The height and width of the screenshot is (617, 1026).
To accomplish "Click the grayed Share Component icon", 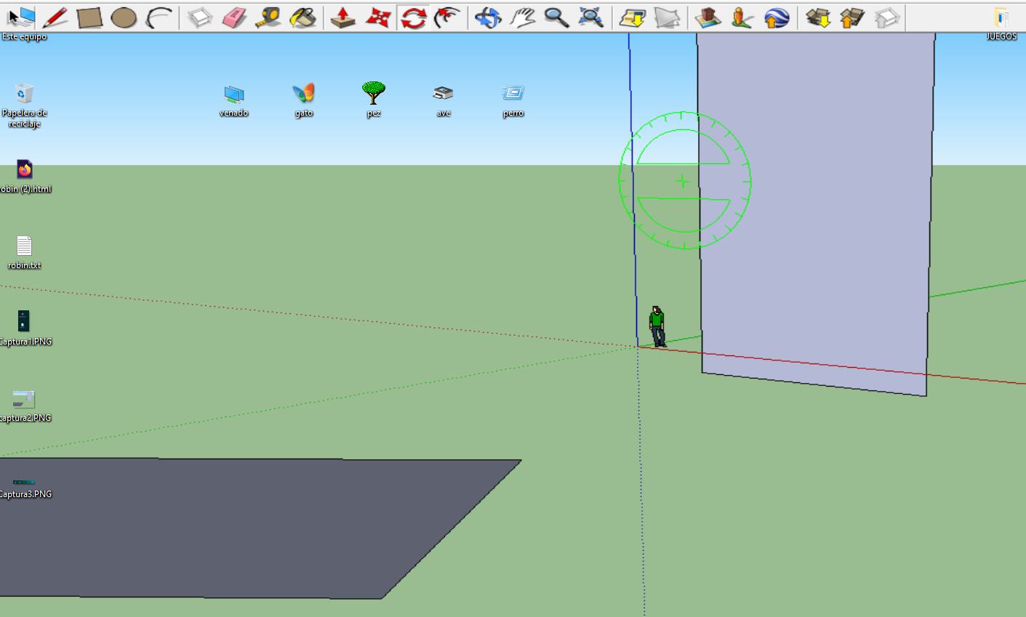I will tap(886, 17).
